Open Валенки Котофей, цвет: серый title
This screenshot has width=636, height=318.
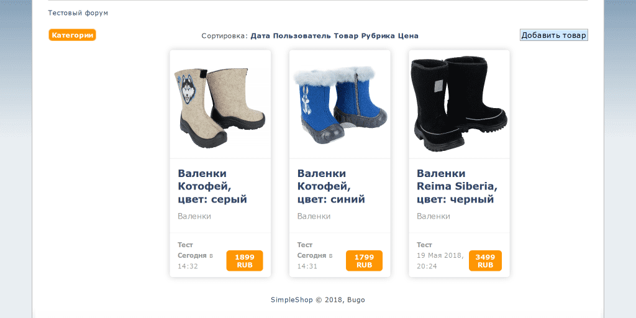[x=212, y=186]
